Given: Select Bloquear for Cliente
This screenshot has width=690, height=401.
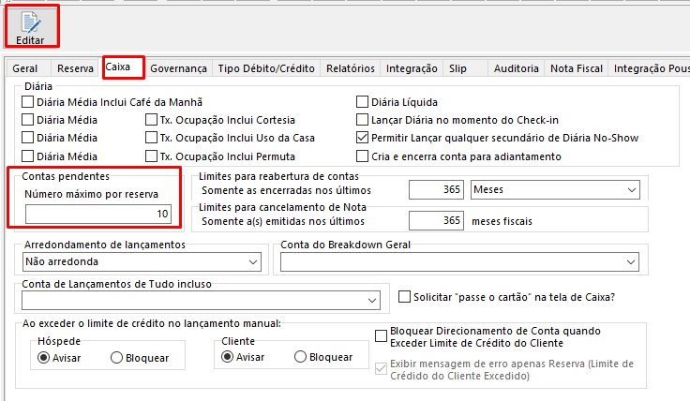Looking at the screenshot, I should point(300,357).
